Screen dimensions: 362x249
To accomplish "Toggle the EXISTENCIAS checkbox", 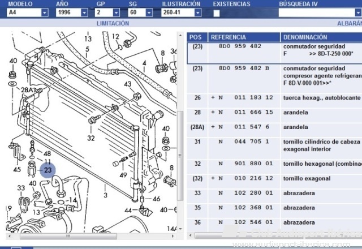I will point(217,12).
